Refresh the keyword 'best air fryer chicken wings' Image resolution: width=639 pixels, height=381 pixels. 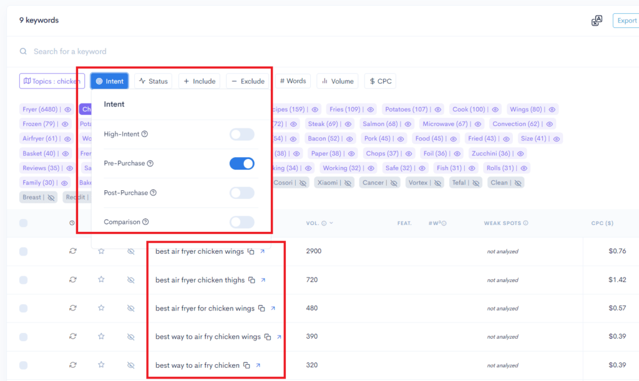pos(73,251)
